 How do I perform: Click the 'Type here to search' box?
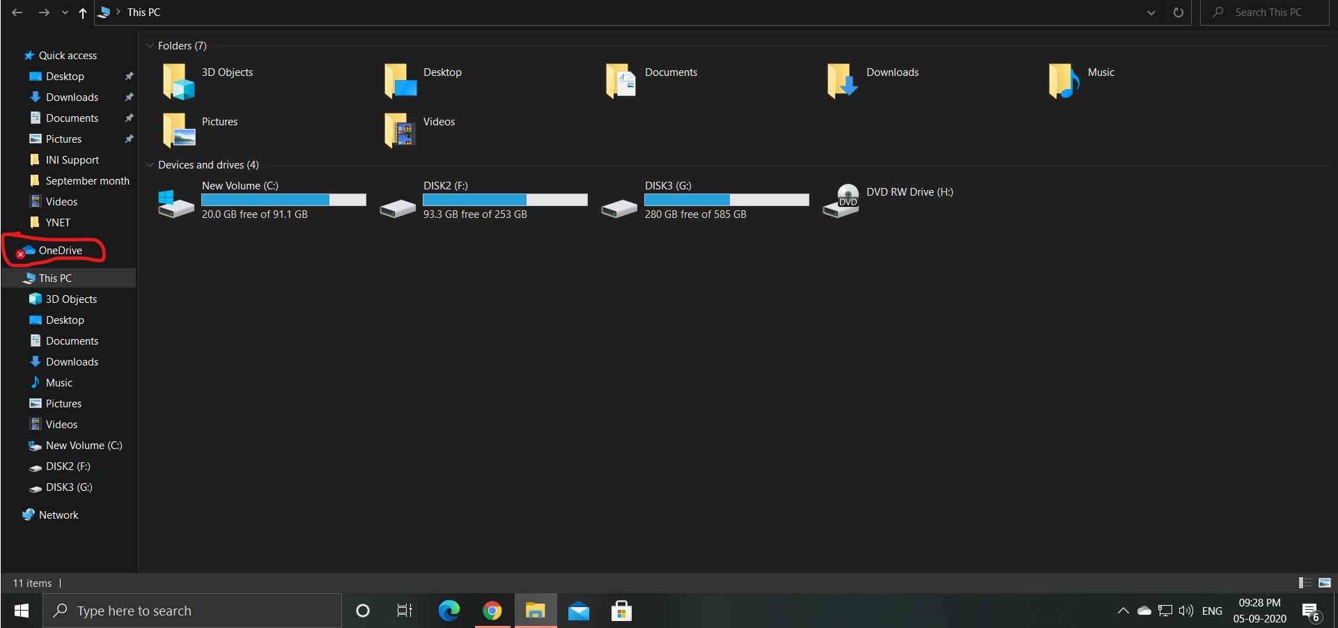click(x=192, y=611)
